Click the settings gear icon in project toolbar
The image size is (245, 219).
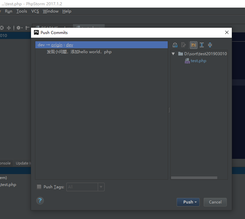click(x=19, y=28)
